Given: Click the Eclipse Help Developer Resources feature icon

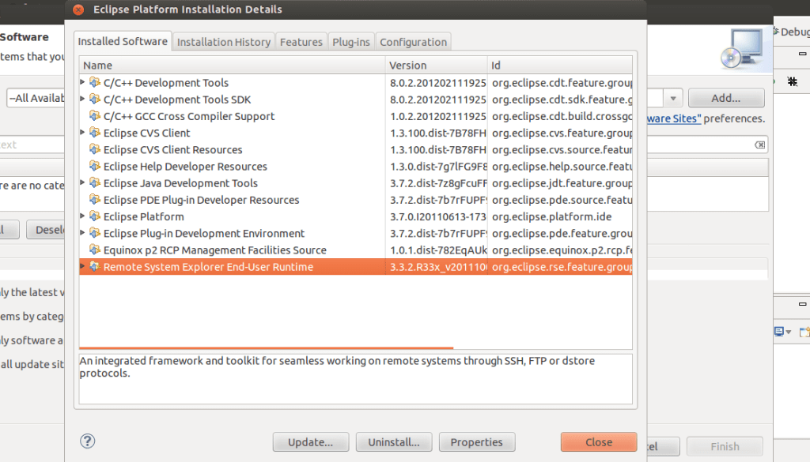Looking at the screenshot, I should 95,167.
